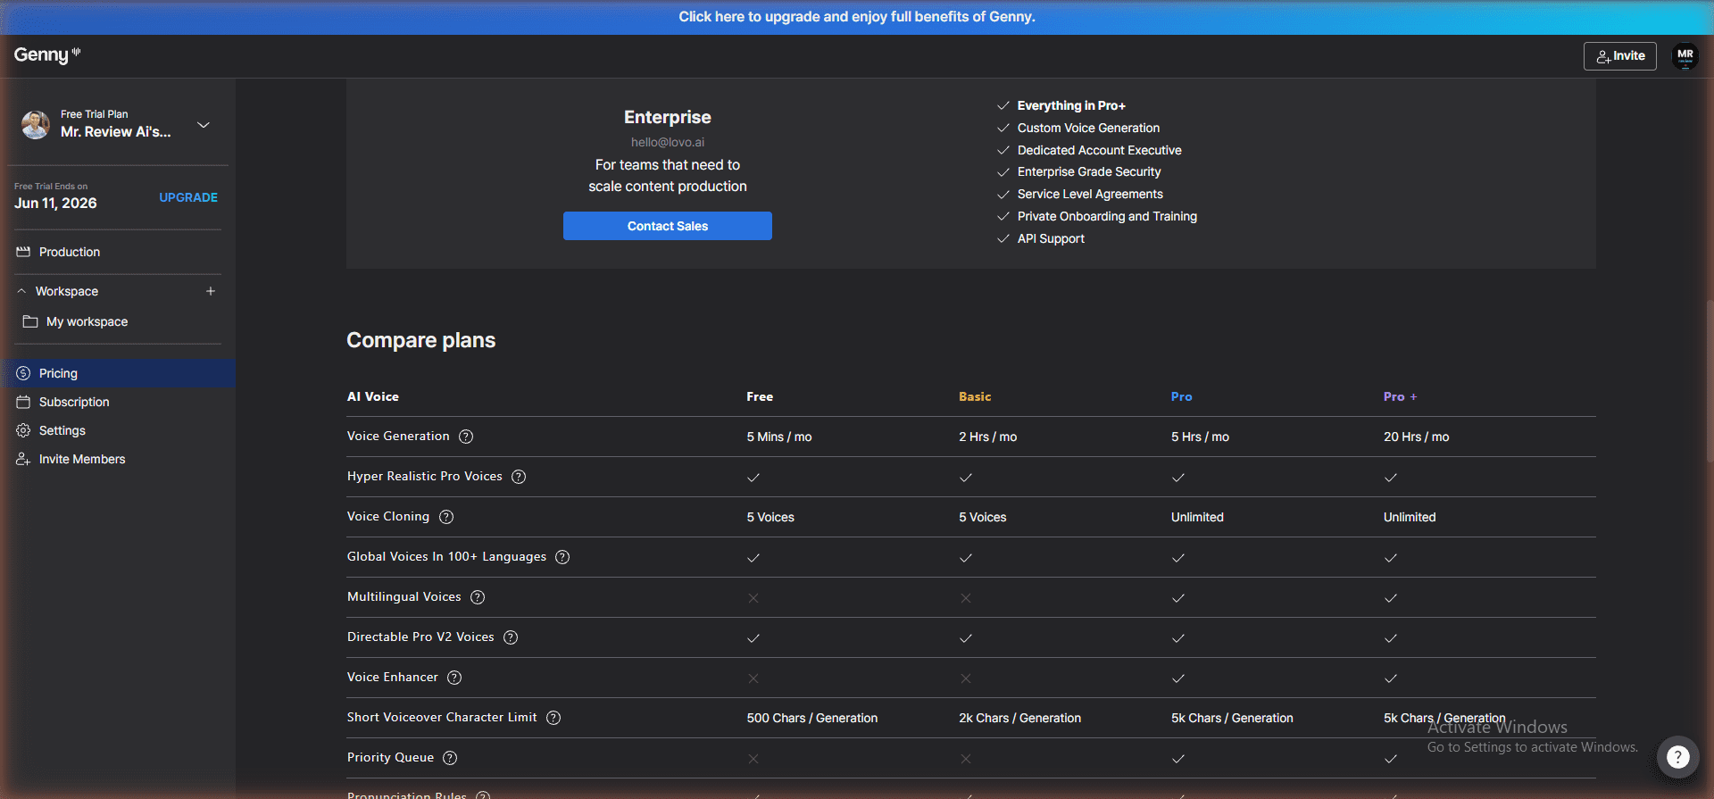Click the Compare plans heading
This screenshot has width=1714, height=799.
[x=420, y=340]
